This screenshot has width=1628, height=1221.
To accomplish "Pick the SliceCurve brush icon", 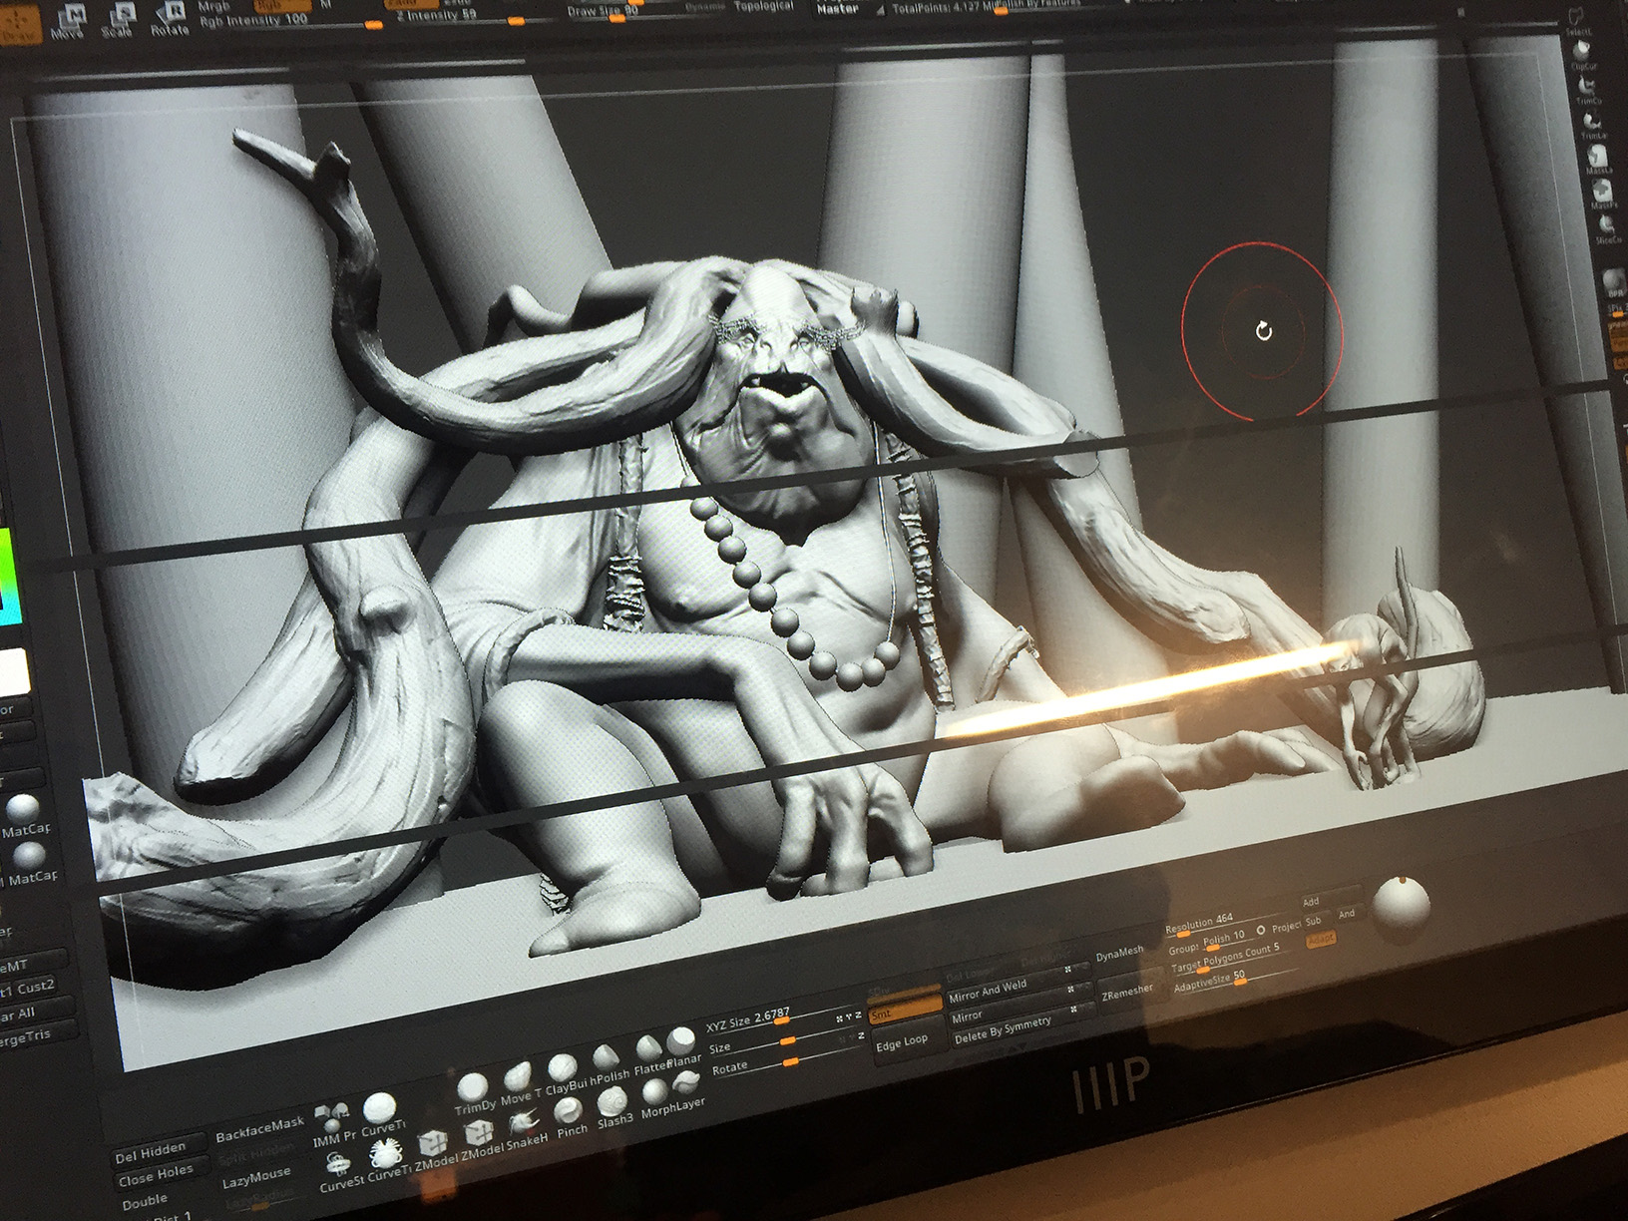I will (x=1607, y=228).
